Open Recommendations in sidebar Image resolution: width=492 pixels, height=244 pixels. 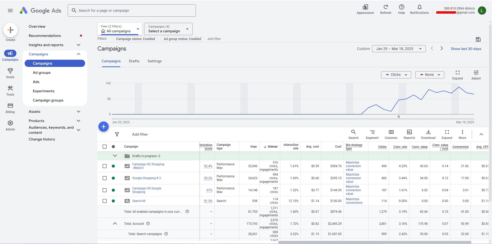pyautogui.click(x=45, y=36)
